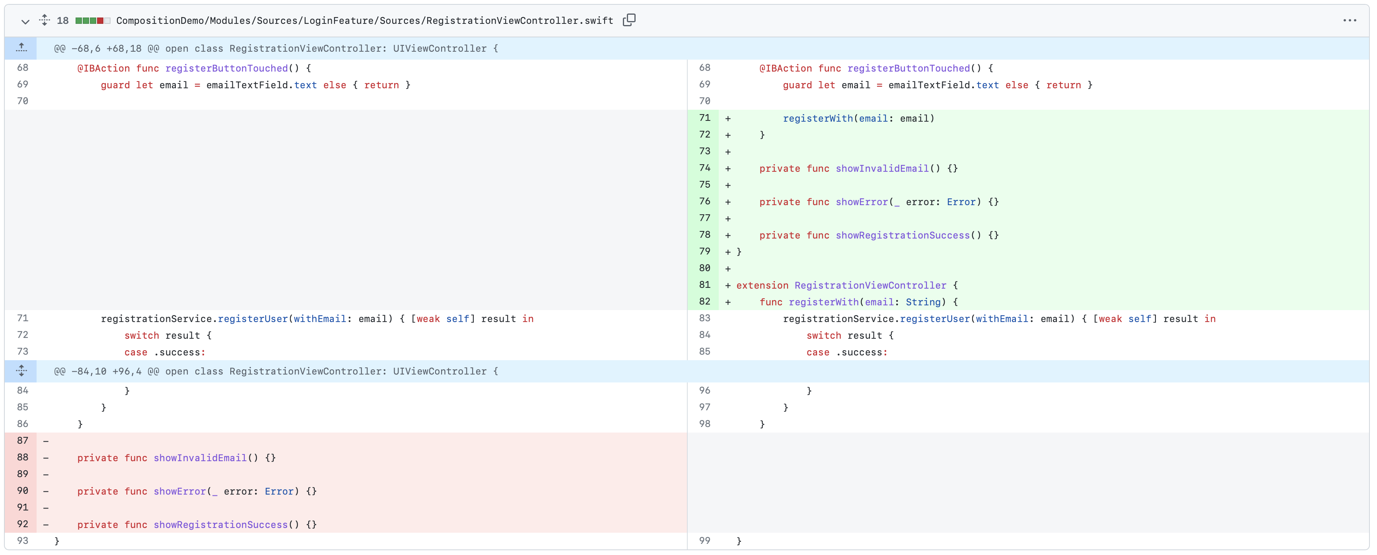Select added line number 71 on right
Image resolution: width=1377 pixels, height=555 pixels.
(704, 118)
